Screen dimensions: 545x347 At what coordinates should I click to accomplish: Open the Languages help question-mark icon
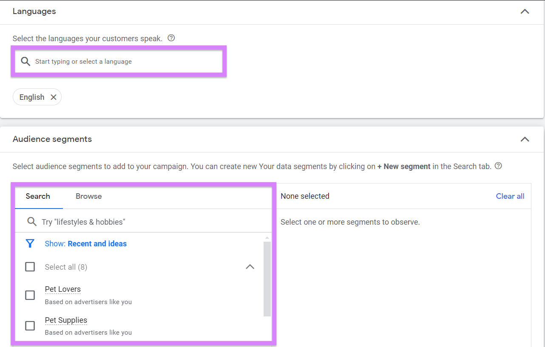click(171, 38)
